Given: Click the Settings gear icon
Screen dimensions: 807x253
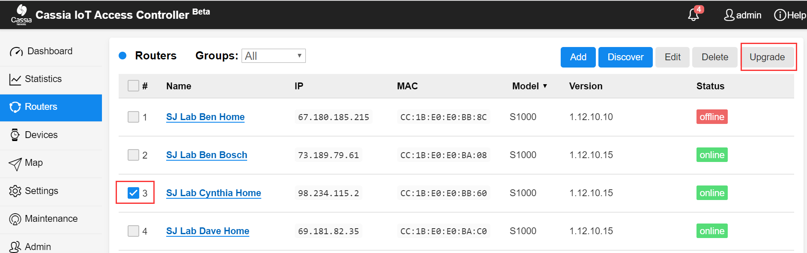Looking at the screenshot, I should click(x=15, y=191).
